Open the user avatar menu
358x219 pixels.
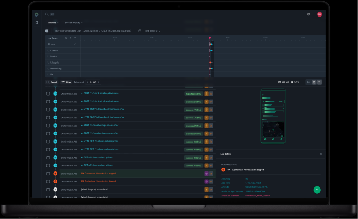[320, 14]
